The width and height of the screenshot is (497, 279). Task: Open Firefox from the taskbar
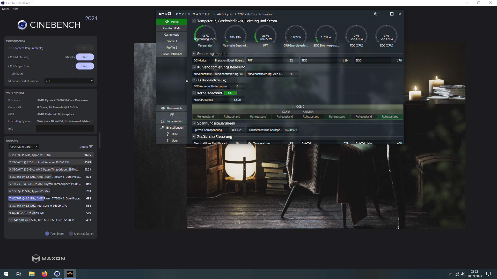tap(45, 274)
